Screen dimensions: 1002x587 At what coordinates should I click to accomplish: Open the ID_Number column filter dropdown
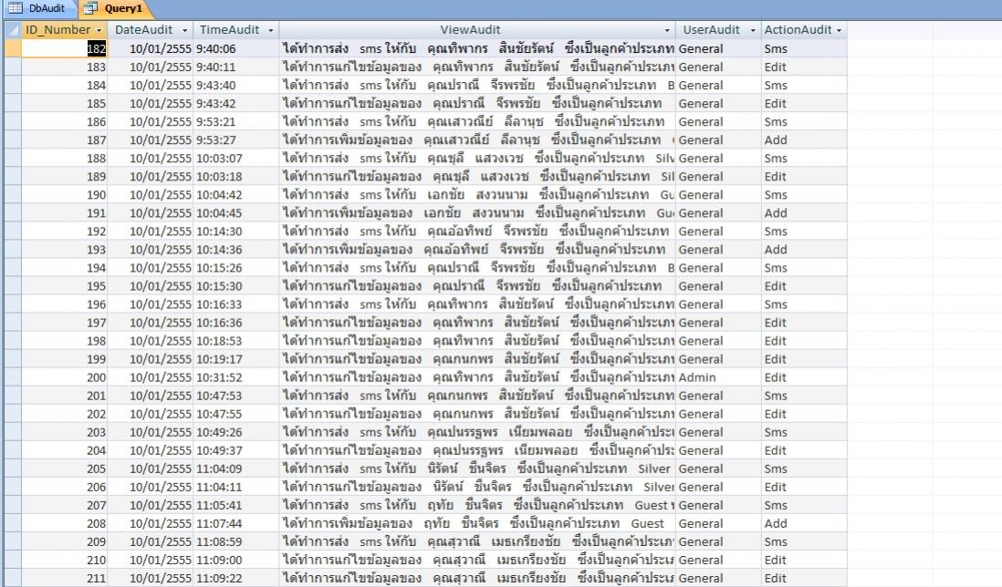click(99, 30)
